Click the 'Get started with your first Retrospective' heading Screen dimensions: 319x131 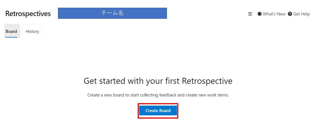tap(158, 81)
